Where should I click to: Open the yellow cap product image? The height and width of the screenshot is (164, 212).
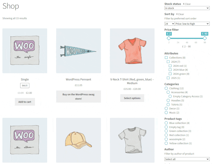click(78, 140)
